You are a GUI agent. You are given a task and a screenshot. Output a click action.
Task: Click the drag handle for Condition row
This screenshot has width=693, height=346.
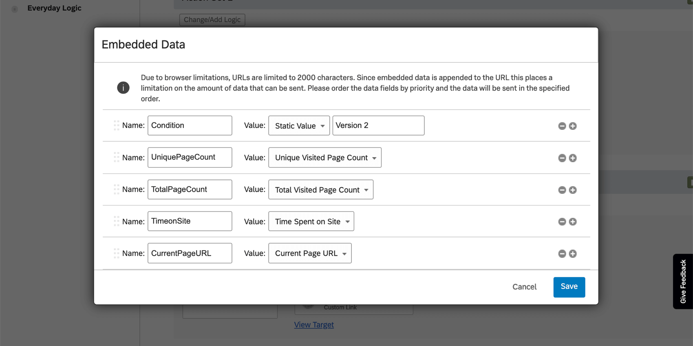(x=117, y=125)
